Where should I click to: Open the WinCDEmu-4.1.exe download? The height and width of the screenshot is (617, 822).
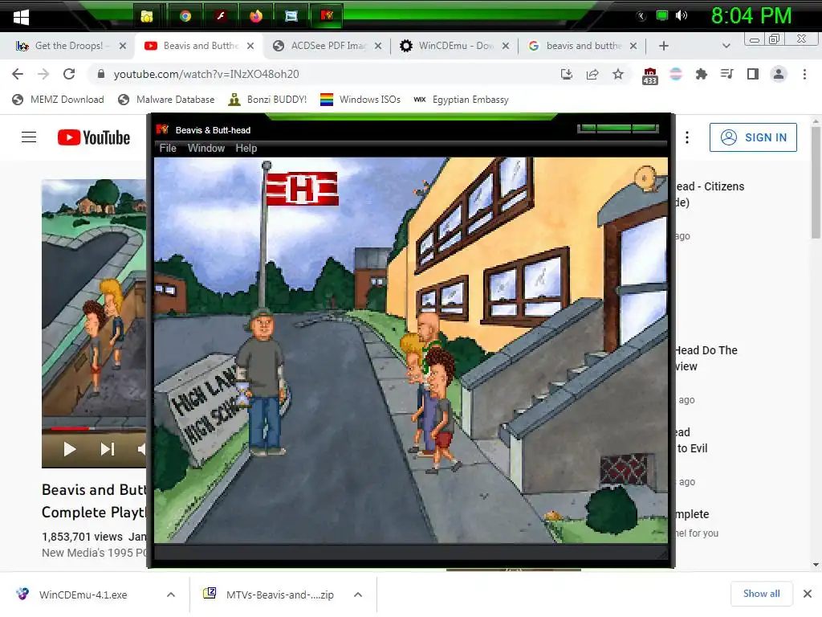tap(83, 595)
